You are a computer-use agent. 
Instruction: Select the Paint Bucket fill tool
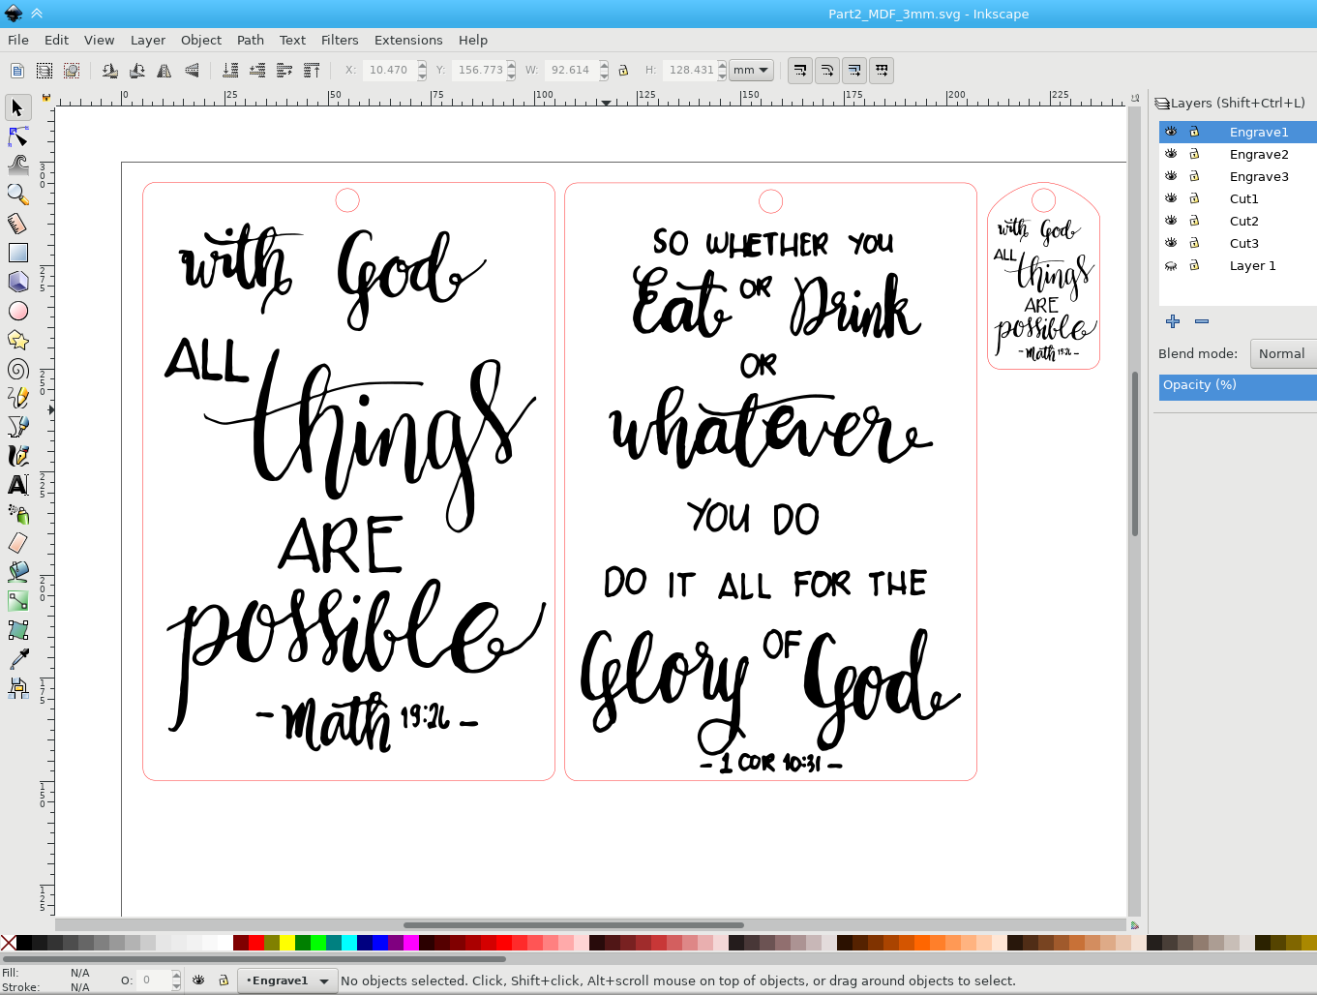coord(17,572)
